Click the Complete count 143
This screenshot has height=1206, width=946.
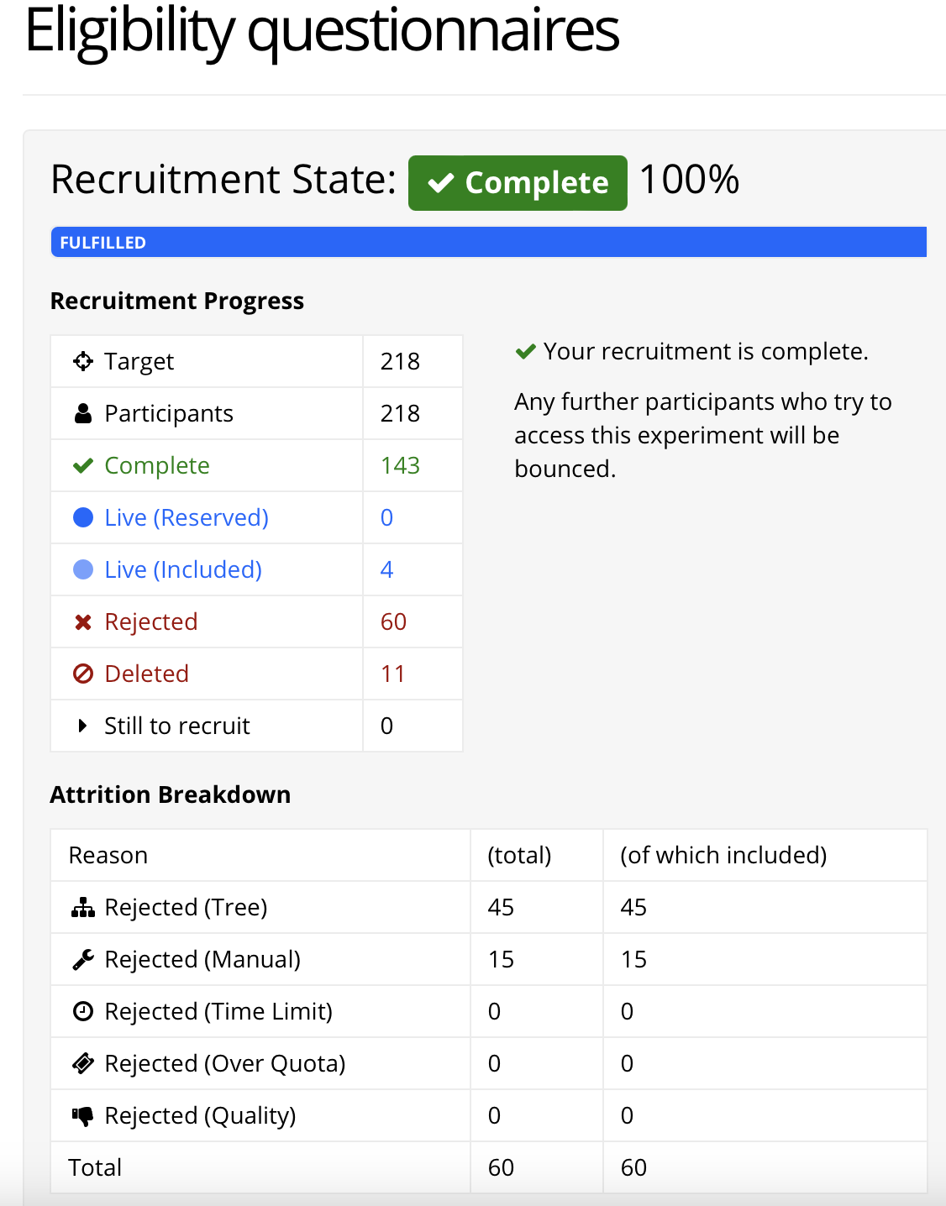coord(400,465)
